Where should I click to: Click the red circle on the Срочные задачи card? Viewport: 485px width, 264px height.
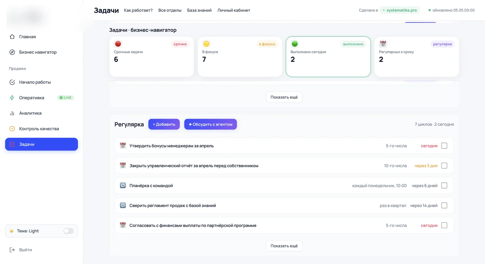coord(118,44)
